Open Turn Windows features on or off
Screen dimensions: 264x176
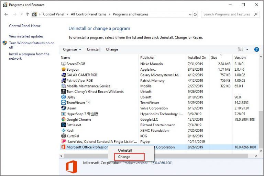pos(31,45)
